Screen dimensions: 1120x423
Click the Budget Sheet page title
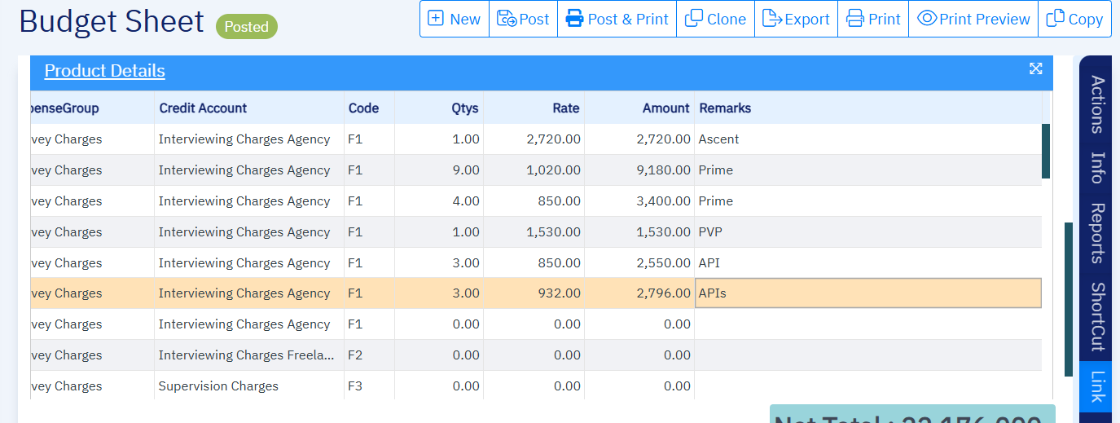(112, 21)
